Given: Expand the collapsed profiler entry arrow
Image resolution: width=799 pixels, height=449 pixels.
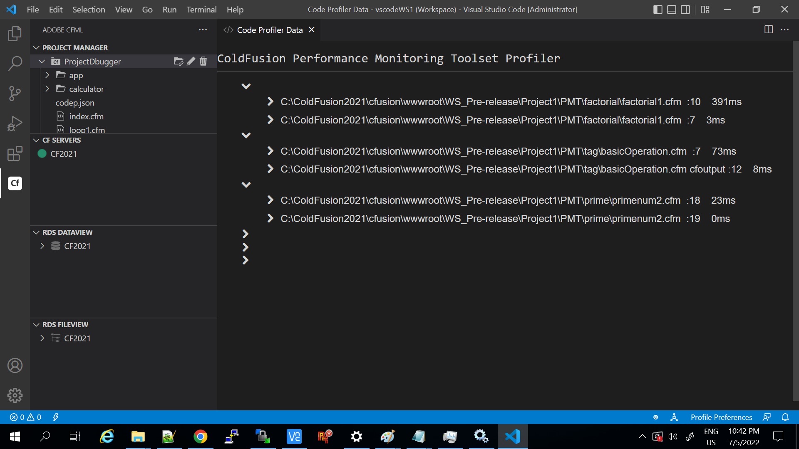Looking at the screenshot, I should [x=245, y=234].
